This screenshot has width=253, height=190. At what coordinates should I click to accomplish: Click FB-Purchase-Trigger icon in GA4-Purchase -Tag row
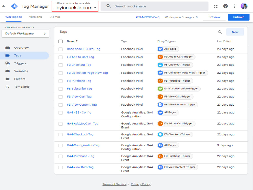tap(160, 156)
